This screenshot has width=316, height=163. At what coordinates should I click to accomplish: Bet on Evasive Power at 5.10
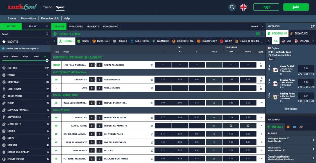[306, 82]
